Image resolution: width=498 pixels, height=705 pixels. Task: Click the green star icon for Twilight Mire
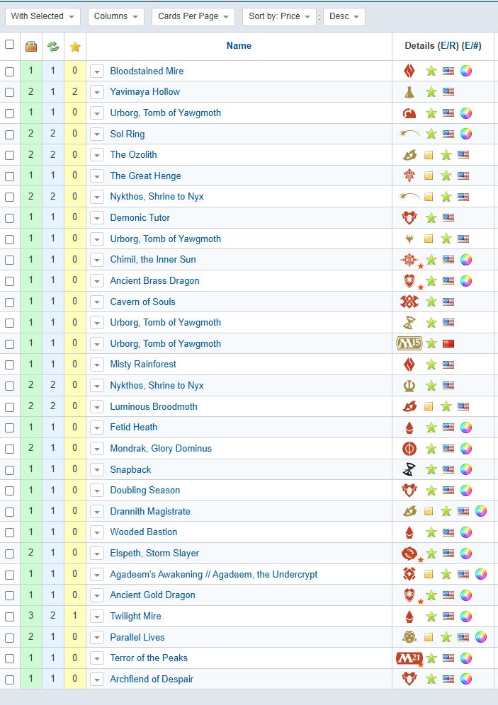tap(431, 617)
